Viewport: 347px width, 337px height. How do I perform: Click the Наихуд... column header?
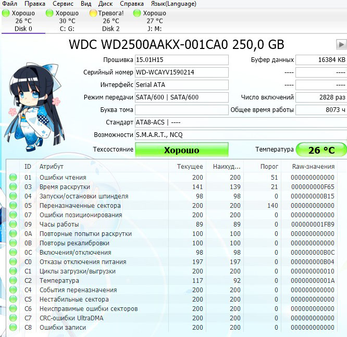tap(225, 166)
